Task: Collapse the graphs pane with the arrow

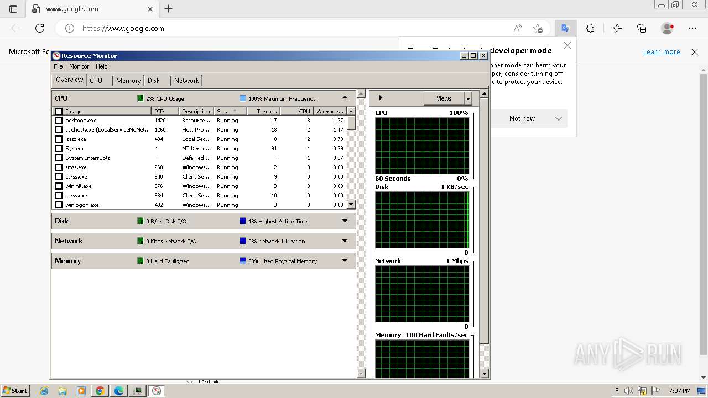Action: coord(380,98)
